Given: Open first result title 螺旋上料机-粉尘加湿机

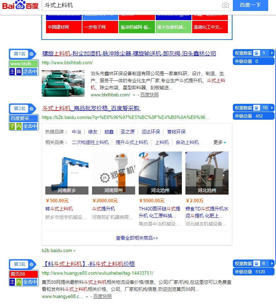Looking at the screenshot, I should (x=129, y=54).
